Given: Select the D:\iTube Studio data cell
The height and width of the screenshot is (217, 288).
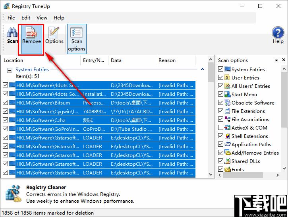Looking at the screenshot, I should (x=131, y=129).
